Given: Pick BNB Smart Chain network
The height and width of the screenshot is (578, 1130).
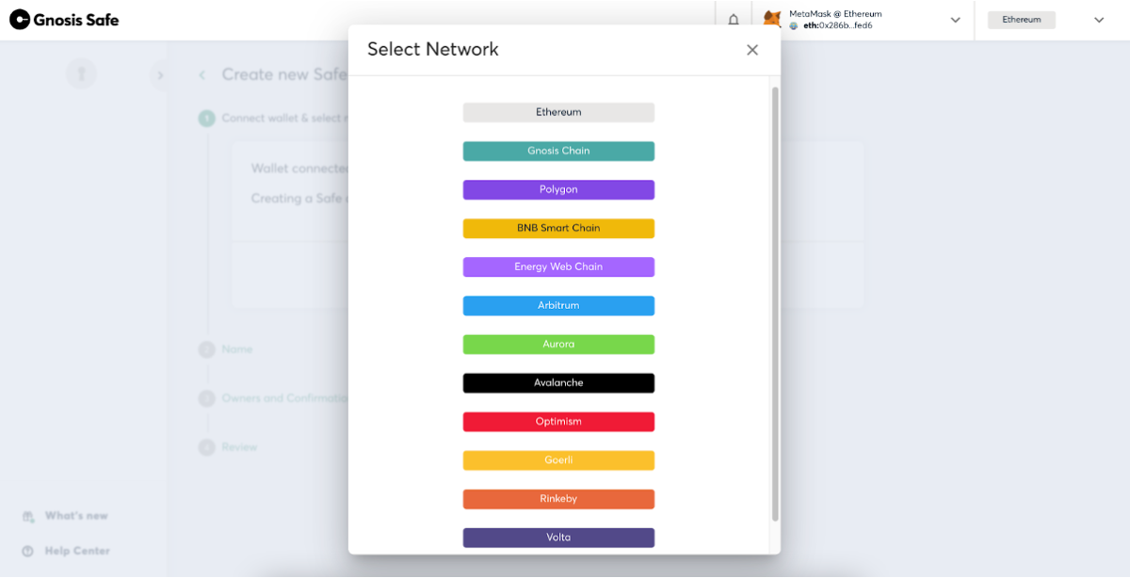Looking at the screenshot, I should tap(558, 228).
